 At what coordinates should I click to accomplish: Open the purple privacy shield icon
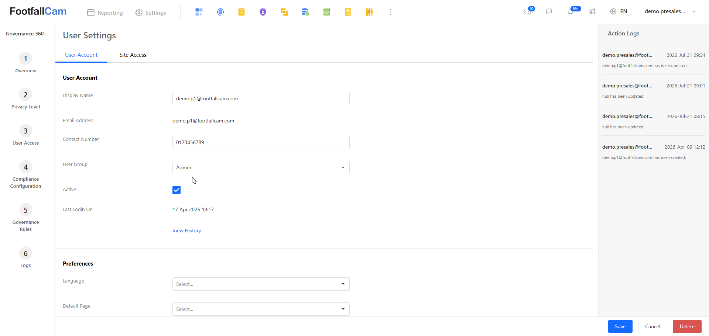coord(263,12)
